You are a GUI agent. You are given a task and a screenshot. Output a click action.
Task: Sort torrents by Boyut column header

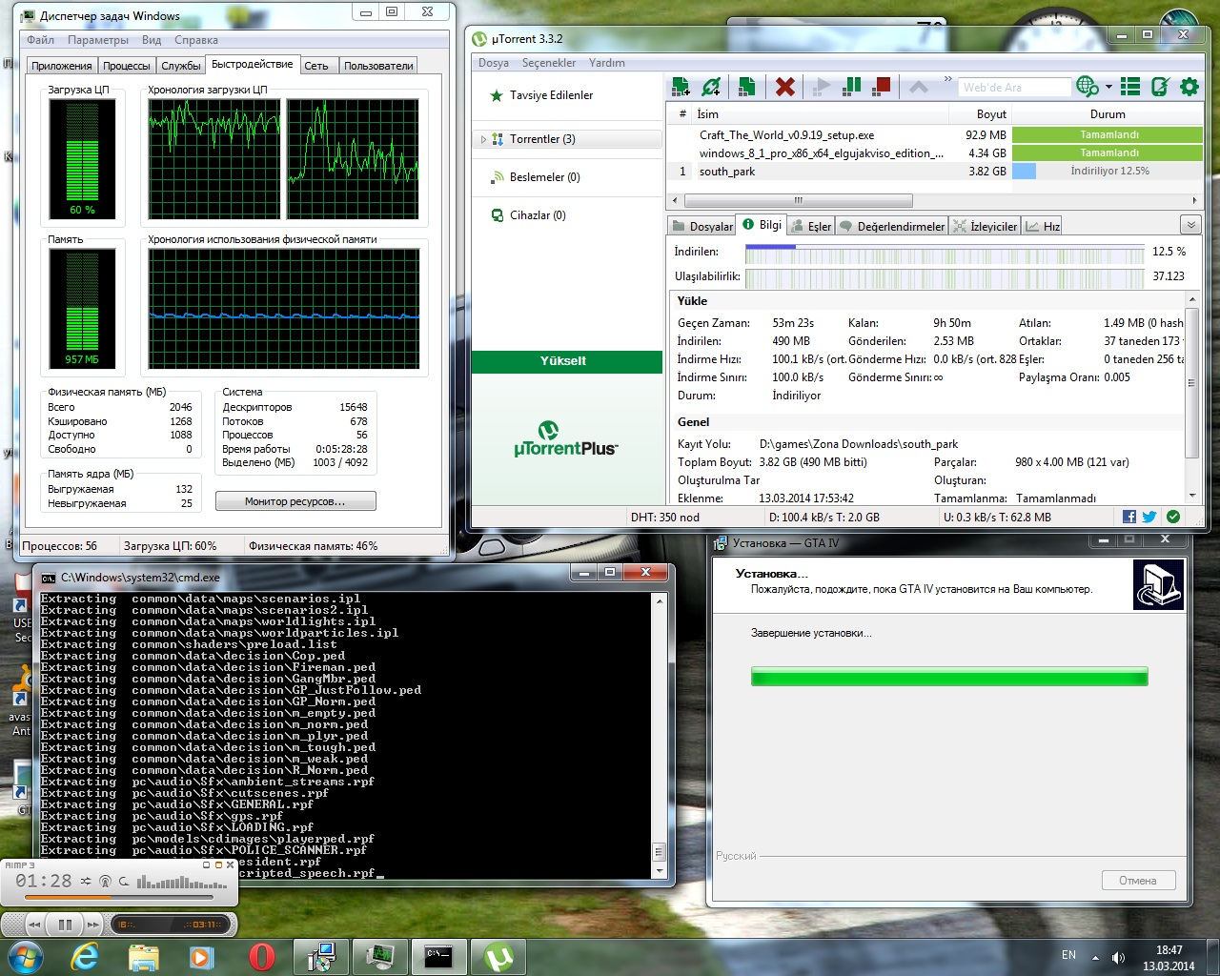[980, 114]
